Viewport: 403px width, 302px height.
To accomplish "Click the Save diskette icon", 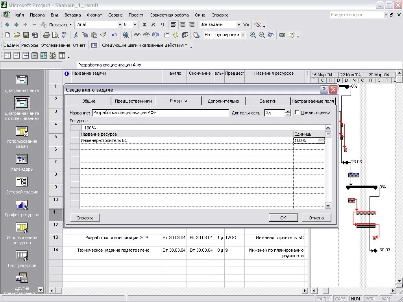I will 26,35.
